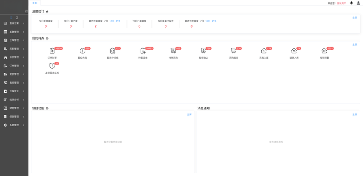Click 全屏 in the 快捷功能 panel
Viewport: 363px width, 176px height.
pyautogui.click(x=189, y=114)
